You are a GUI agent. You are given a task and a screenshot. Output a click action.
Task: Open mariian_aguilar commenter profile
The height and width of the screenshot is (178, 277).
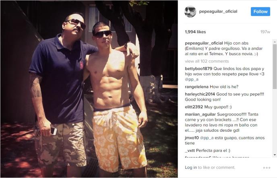click(201, 114)
